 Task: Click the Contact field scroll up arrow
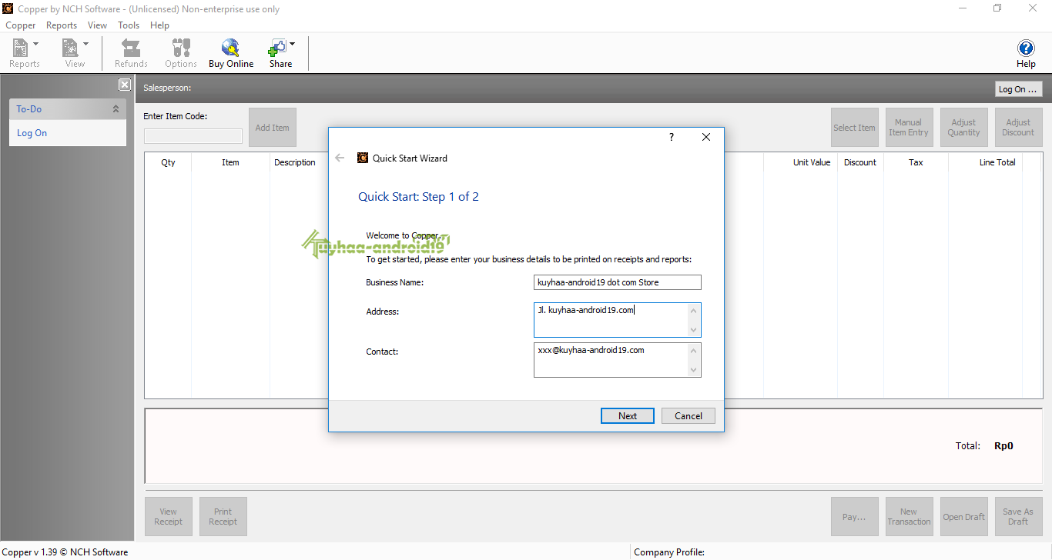tap(694, 351)
